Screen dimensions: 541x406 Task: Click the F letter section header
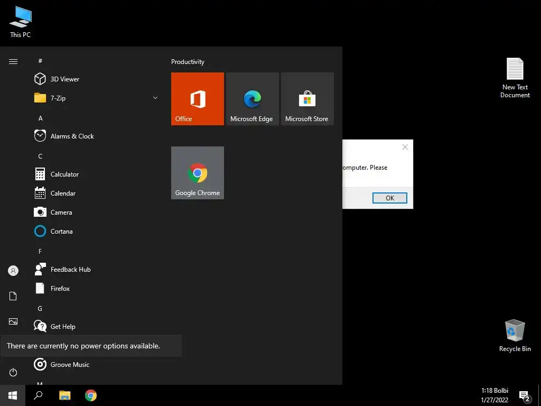[x=40, y=251]
